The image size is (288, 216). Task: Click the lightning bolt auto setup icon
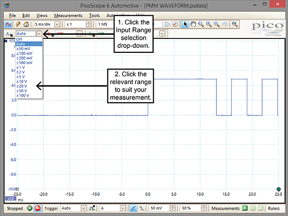(18, 24)
